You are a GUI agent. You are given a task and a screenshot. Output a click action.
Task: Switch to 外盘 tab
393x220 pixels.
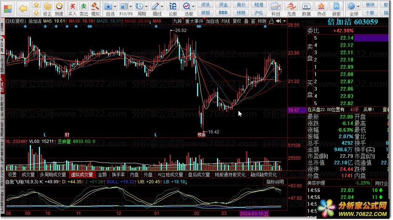point(148,175)
